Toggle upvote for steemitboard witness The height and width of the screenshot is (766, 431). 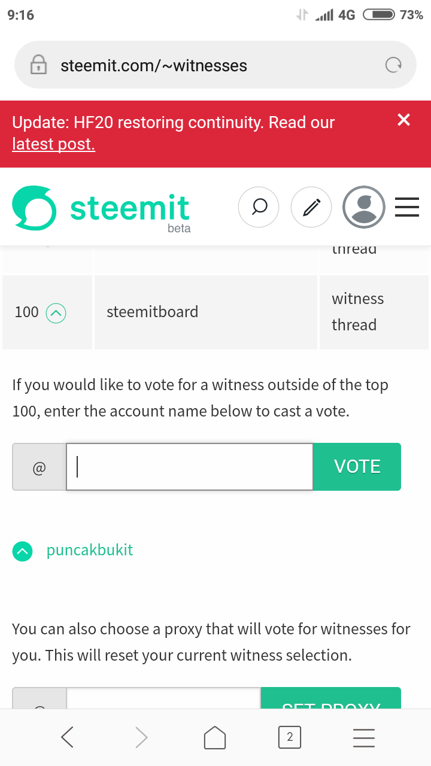pos(56,312)
